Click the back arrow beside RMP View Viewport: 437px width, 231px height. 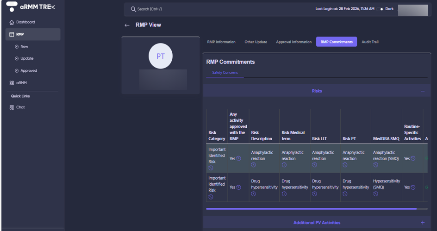tap(127, 25)
